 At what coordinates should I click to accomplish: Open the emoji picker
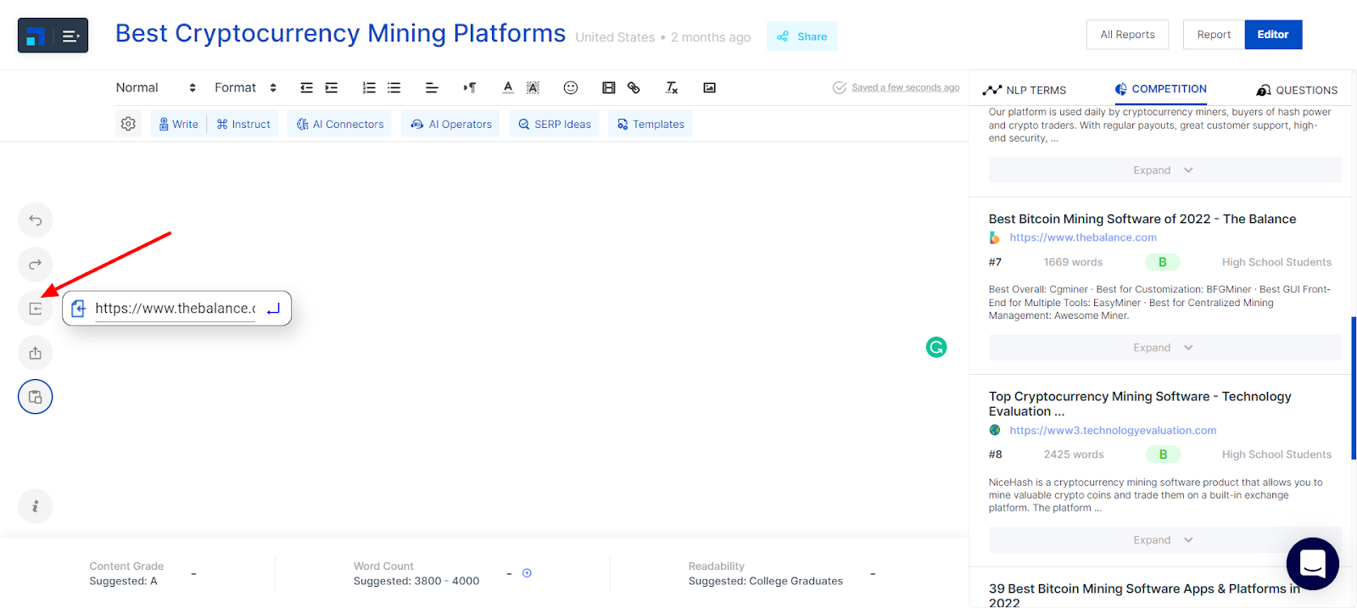click(x=571, y=87)
